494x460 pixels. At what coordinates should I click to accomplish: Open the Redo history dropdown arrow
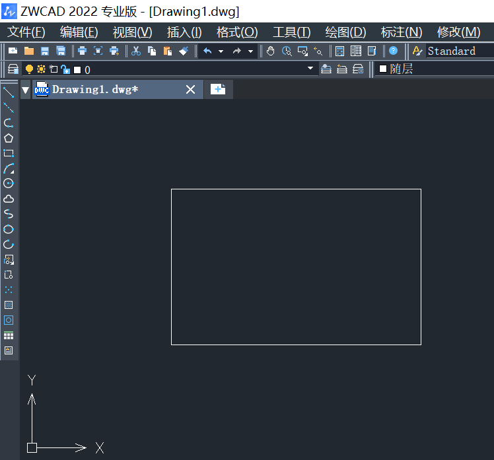[x=250, y=51]
